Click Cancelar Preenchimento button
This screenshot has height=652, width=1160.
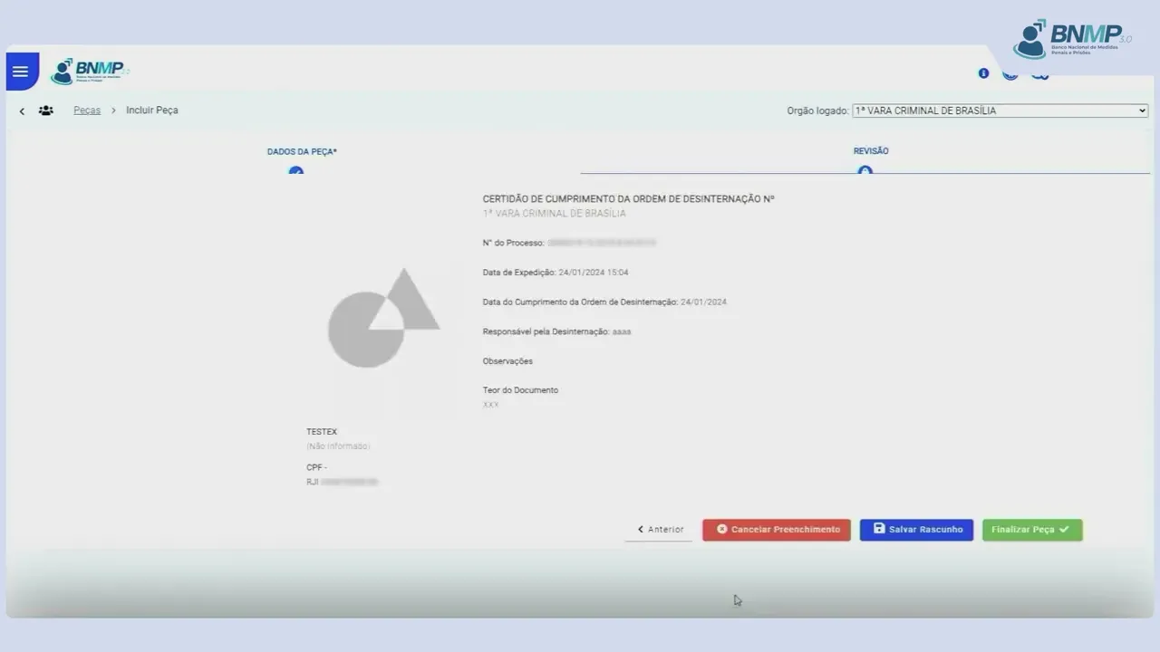tap(777, 530)
